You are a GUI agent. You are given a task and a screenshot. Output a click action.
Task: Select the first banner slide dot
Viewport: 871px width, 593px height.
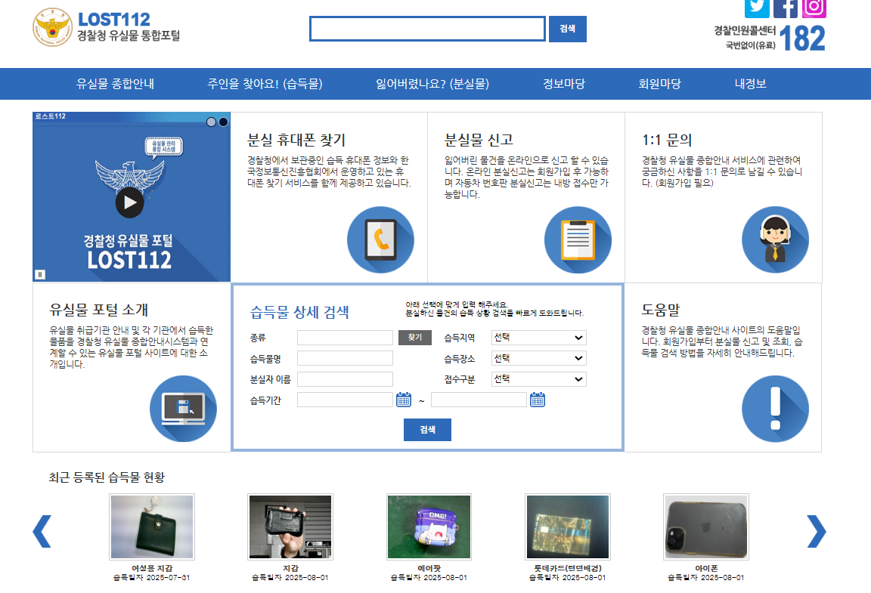[x=211, y=122]
